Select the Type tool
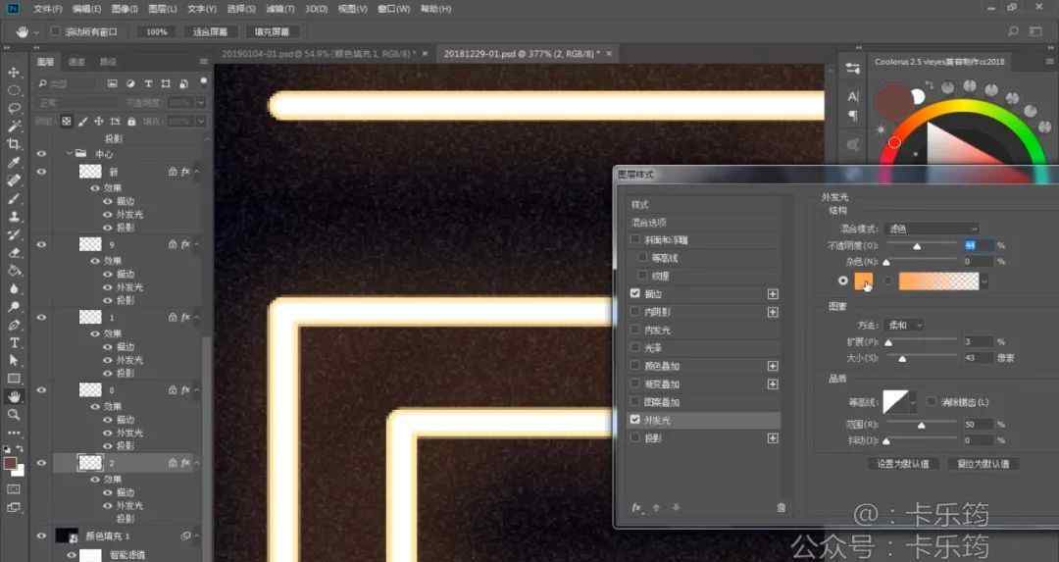This screenshot has width=1059, height=562. (x=14, y=342)
